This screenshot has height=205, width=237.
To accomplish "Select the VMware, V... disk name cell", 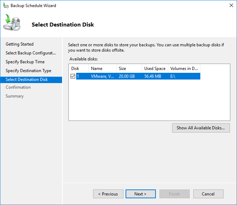I will click(x=103, y=76).
